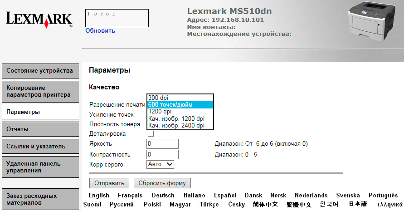
Task: Switch language to English
Action: 99,196
